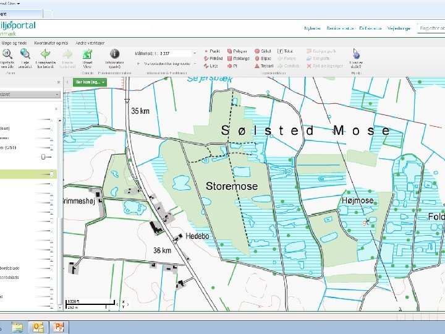Image resolution: width=445 pixels, height=334 pixels.
Task: Select the Polygon drawing tool
Action: pyautogui.click(x=237, y=51)
